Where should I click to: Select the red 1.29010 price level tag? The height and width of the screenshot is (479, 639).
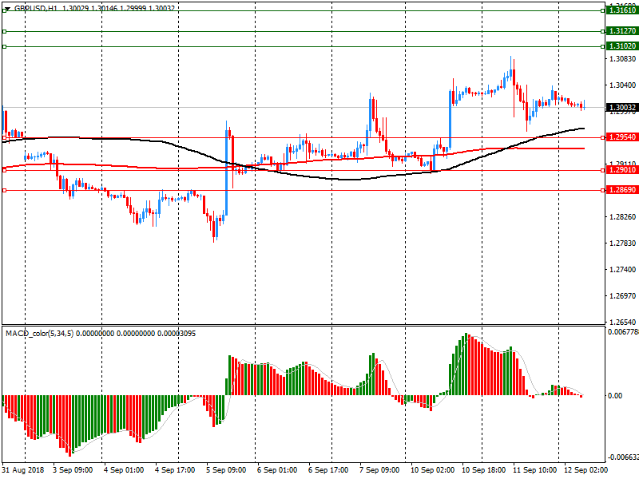click(x=621, y=170)
